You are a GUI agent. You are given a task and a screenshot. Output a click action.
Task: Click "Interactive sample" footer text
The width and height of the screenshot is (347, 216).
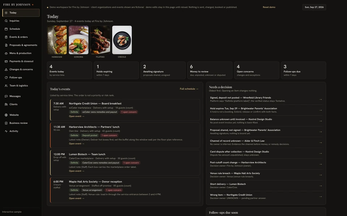point(12,212)
